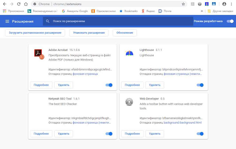The width and height of the screenshot is (236, 149).
Task: Bookmark this page with the star icon
Action: coord(183,4)
